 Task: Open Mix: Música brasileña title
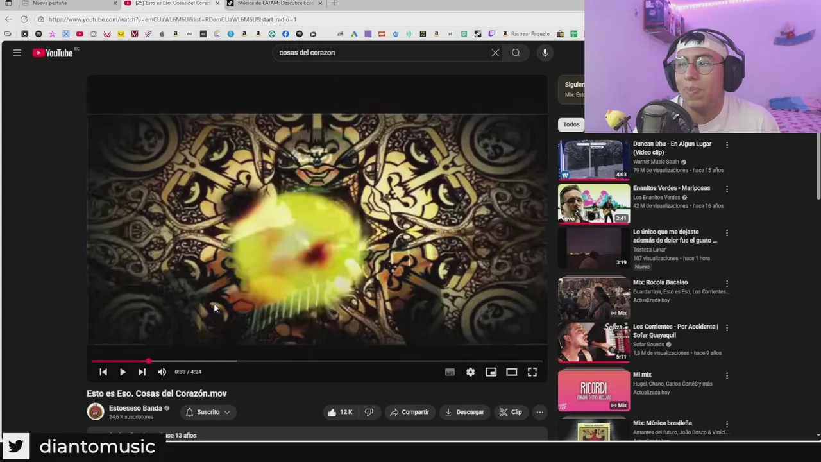[x=662, y=423]
